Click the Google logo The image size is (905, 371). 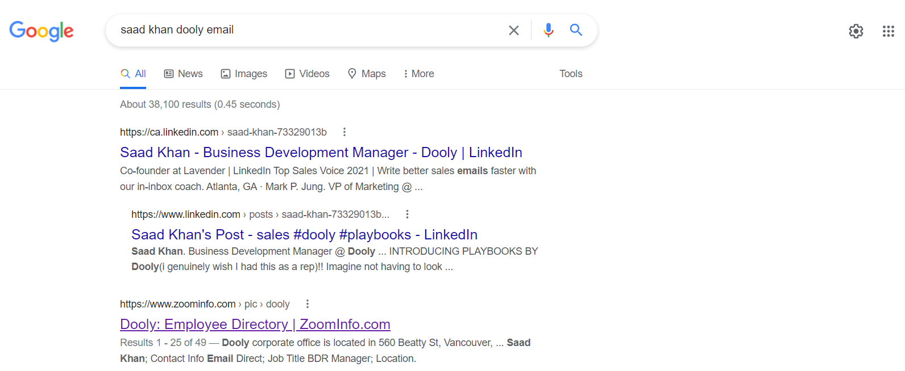(x=41, y=31)
